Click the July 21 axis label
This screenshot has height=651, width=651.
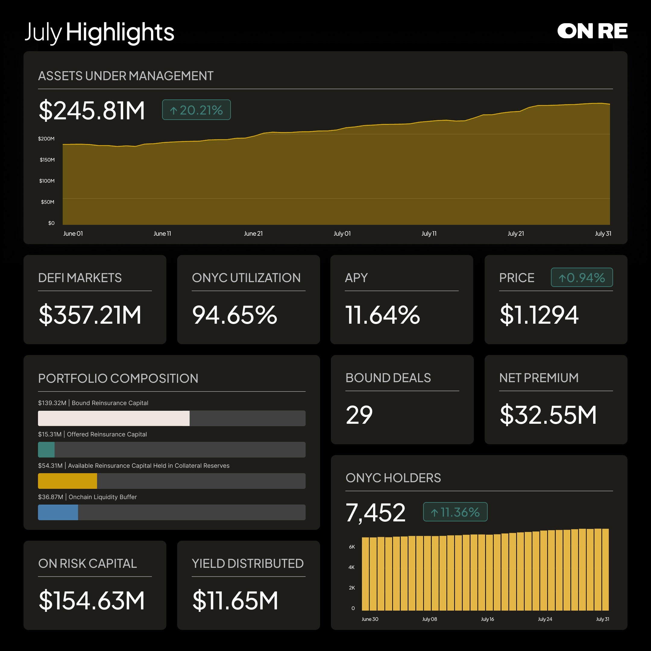click(516, 234)
